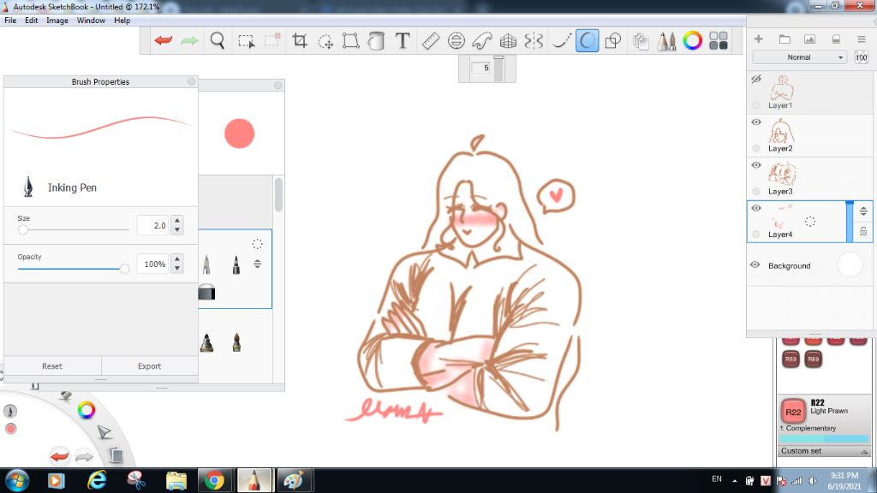Select the Flood Fill bucket tool
877x493 pixels.
(377, 40)
